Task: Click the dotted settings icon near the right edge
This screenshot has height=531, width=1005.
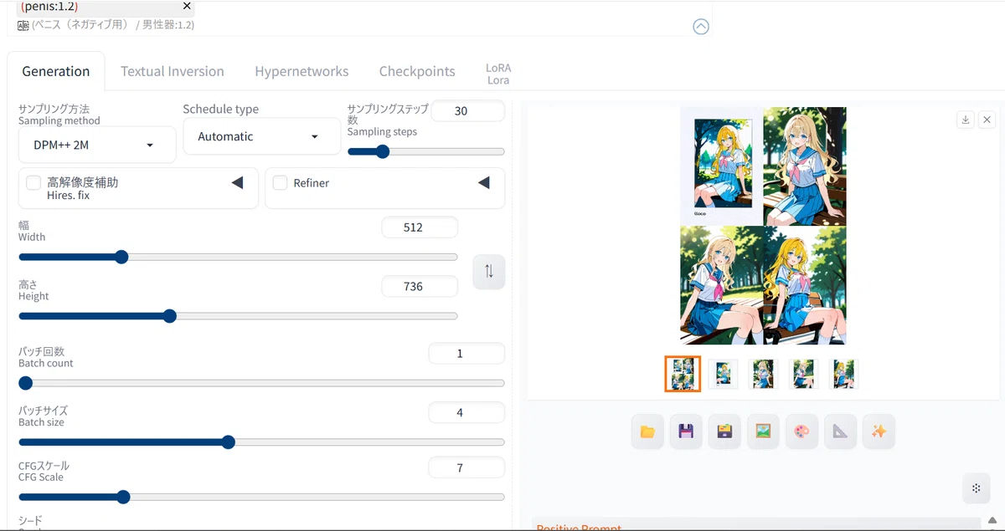Action: coord(976,488)
